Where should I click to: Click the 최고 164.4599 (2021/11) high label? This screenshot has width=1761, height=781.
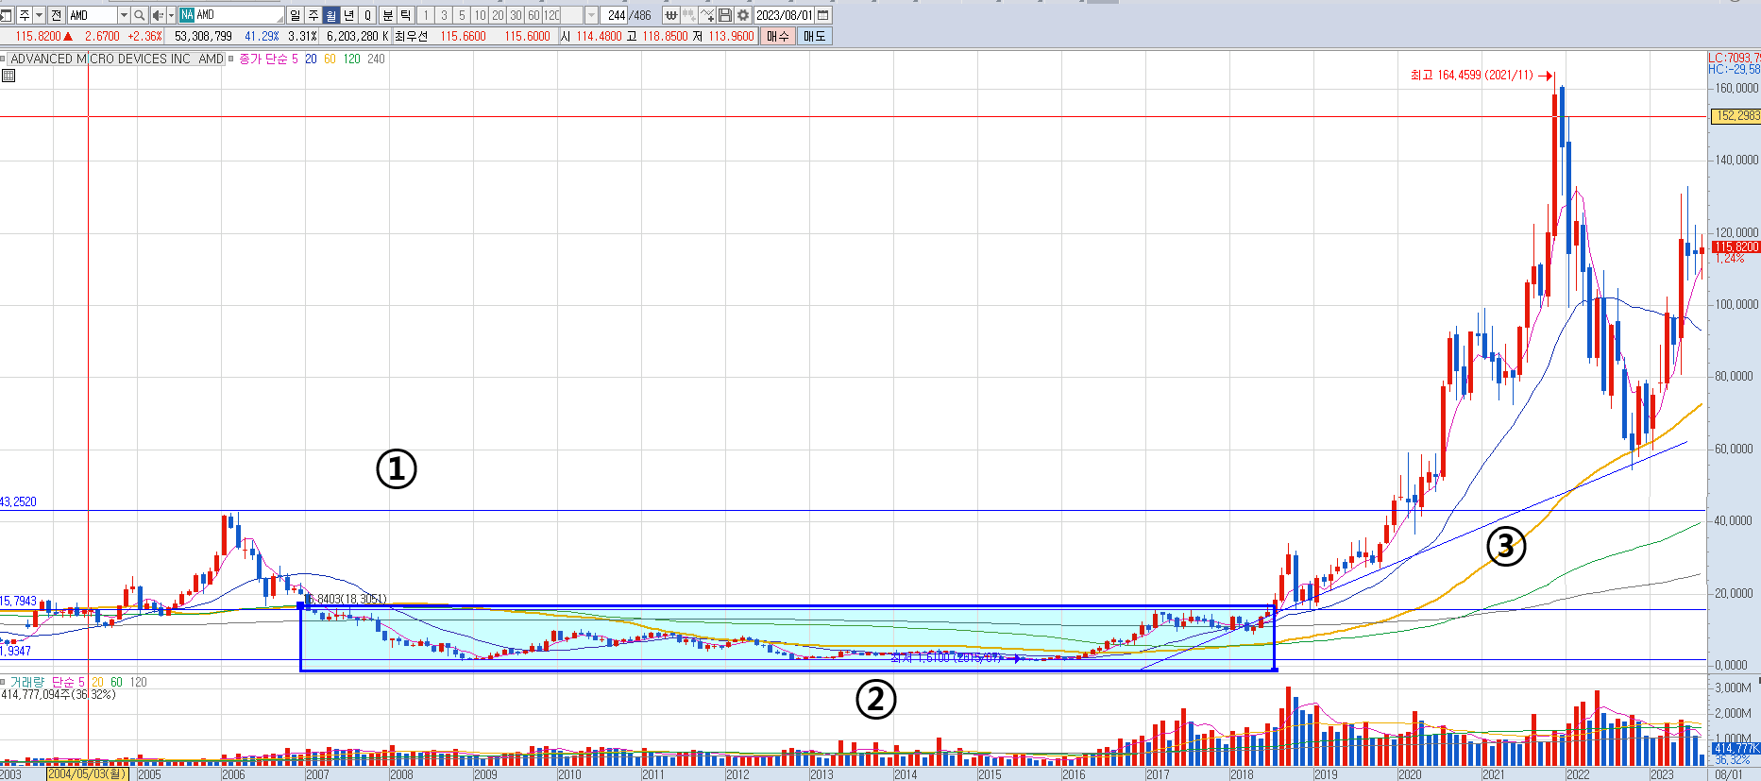pos(1472,75)
